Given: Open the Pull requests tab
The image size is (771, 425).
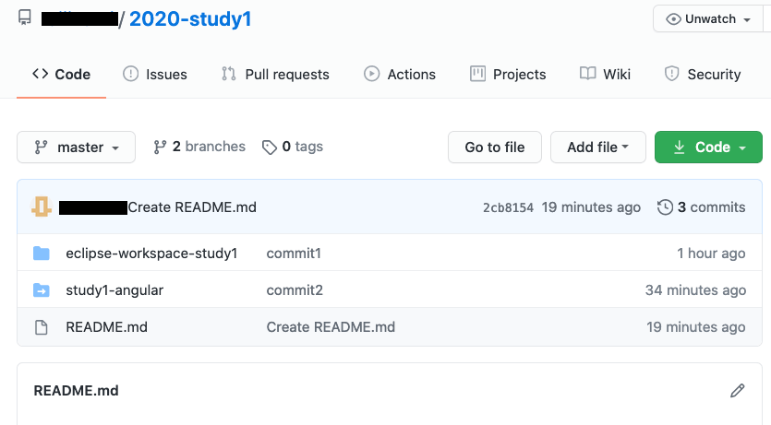Looking at the screenshot, I should point(275,74).
